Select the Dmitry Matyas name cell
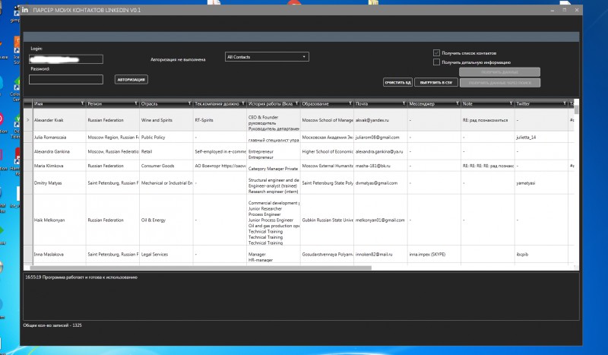608x355 pixels. tap(59, 182)
